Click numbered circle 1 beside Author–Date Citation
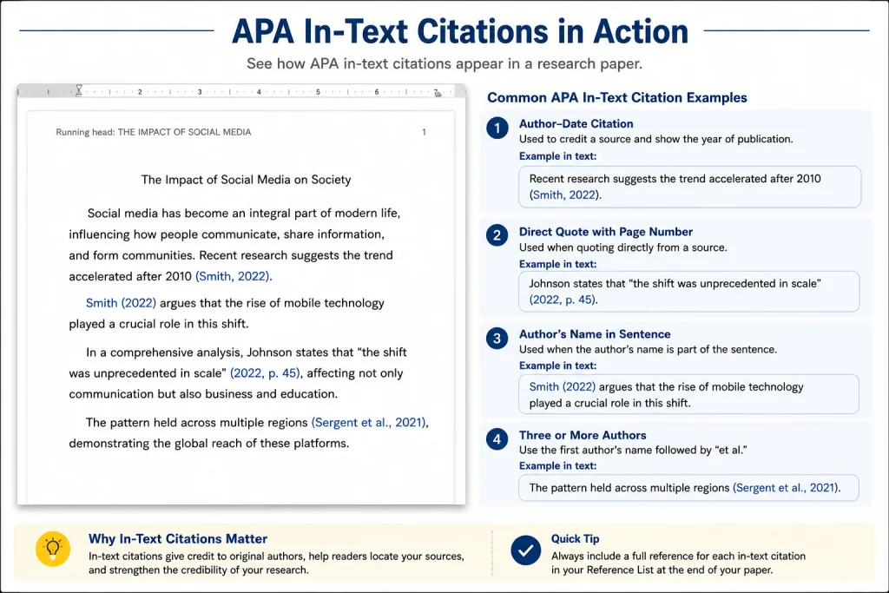 coord(497,128)
